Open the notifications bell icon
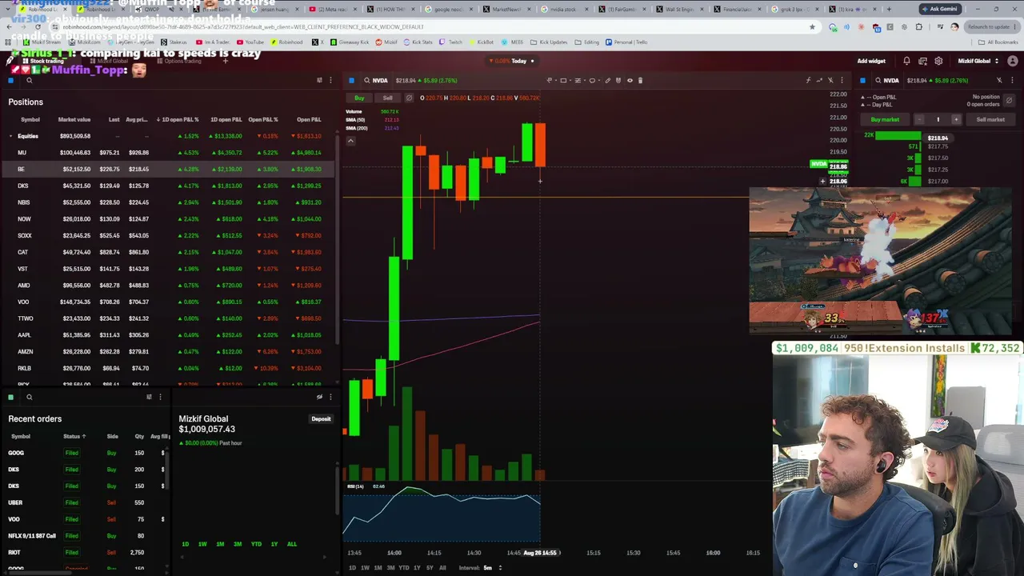This screenshot has width=1024, height=576. (x=906, y=61)
